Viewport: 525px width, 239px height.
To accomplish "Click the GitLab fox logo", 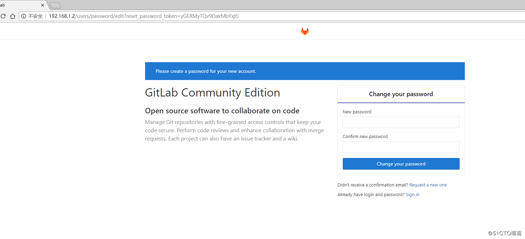I will point(305,32).
